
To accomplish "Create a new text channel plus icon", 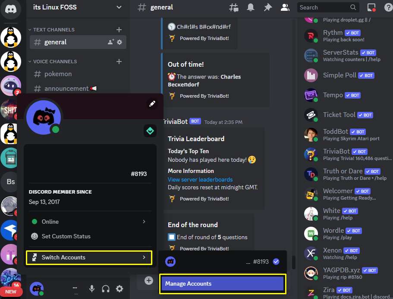I will click(119, 30).
